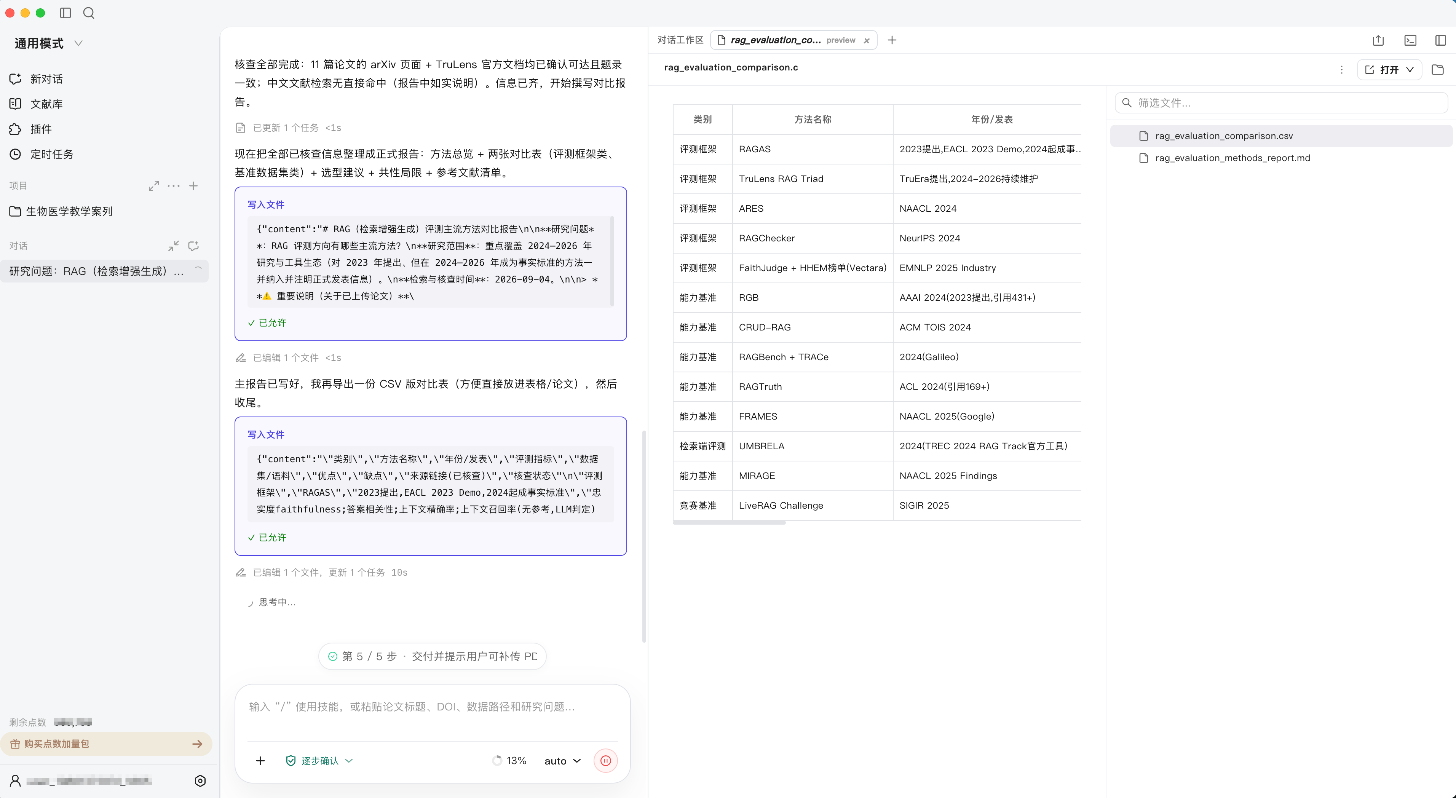Switch to the 对话工作区 tab
This screenshot has height=798, width=1456.
pyautogui.click(x=680, y=40)
